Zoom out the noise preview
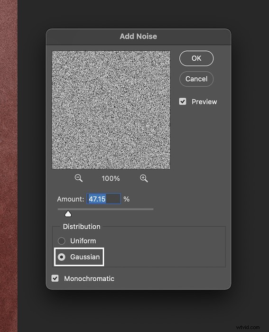This screenshot has width=269, height=332. pos(79,178)
